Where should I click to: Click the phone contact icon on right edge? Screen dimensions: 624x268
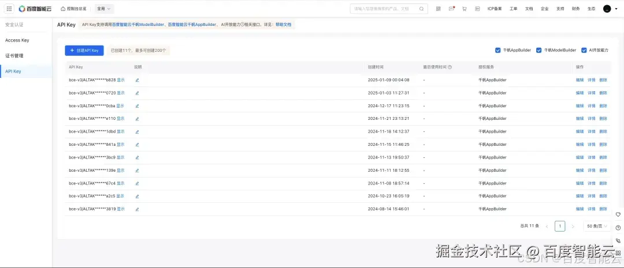(x=618, y=240)
